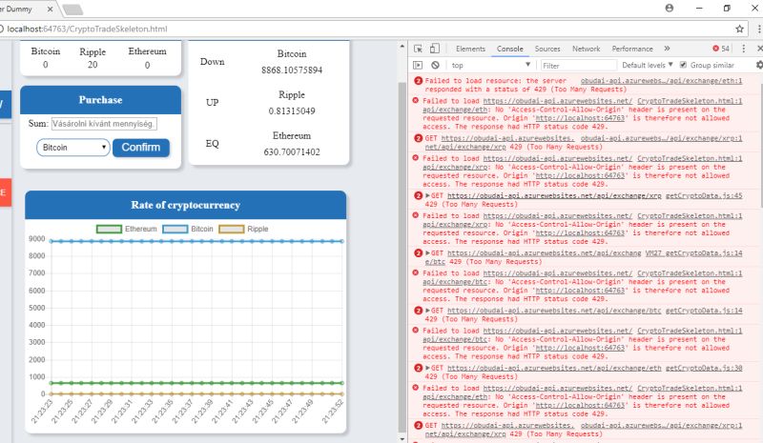Close the DevTools panel
Viewport: 763px width, 443px height.
759,49
